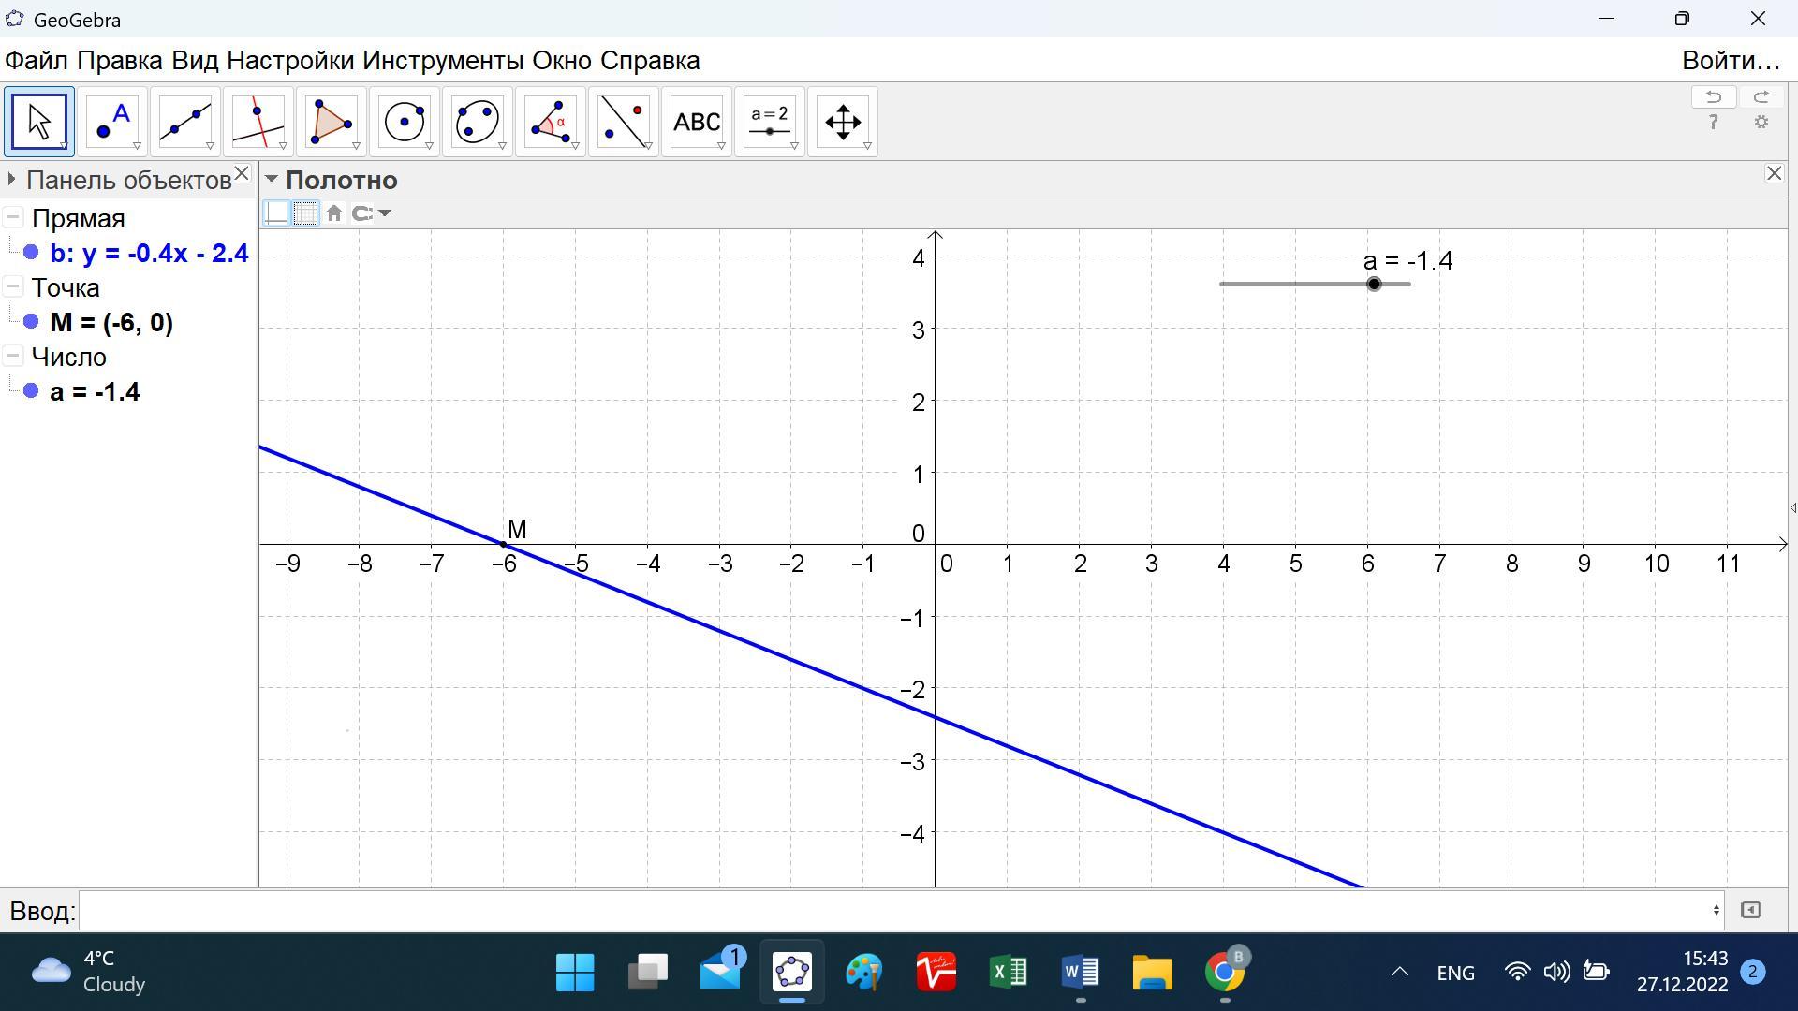Select the Point tool

112,122
